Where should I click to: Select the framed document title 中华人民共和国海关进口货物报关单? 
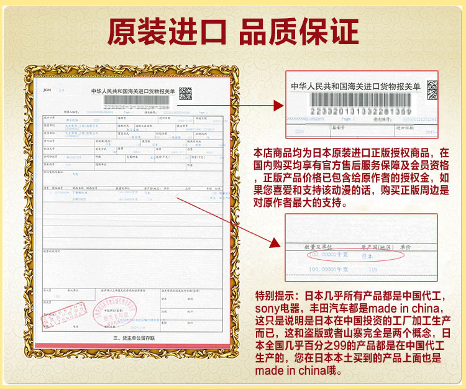133,91
